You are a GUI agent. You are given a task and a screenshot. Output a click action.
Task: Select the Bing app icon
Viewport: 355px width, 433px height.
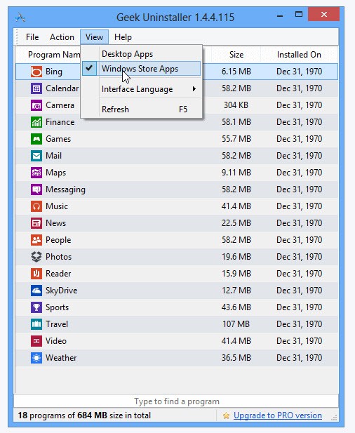(x=36, y=72)
